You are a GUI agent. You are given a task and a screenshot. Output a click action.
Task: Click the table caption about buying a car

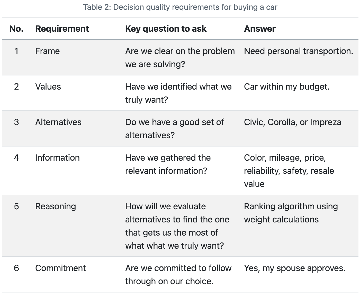coord(180,7)
